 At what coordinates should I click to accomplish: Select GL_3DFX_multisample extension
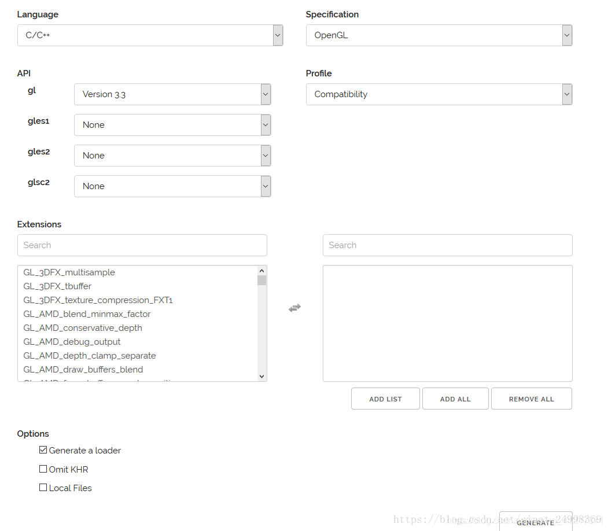[138, 272]
